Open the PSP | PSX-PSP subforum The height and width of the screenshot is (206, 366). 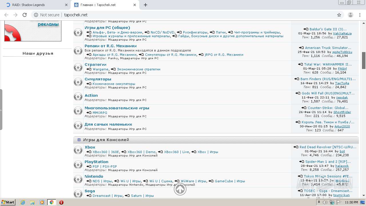105,167
